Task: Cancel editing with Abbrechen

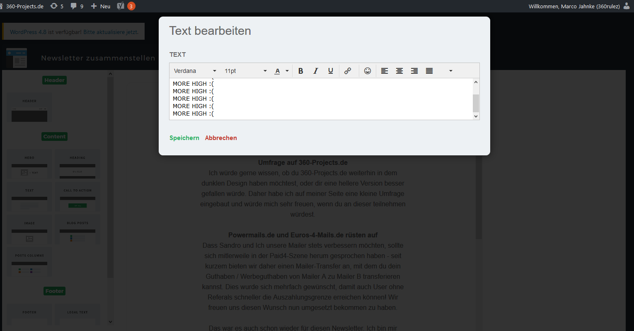Action: point(221,138)
